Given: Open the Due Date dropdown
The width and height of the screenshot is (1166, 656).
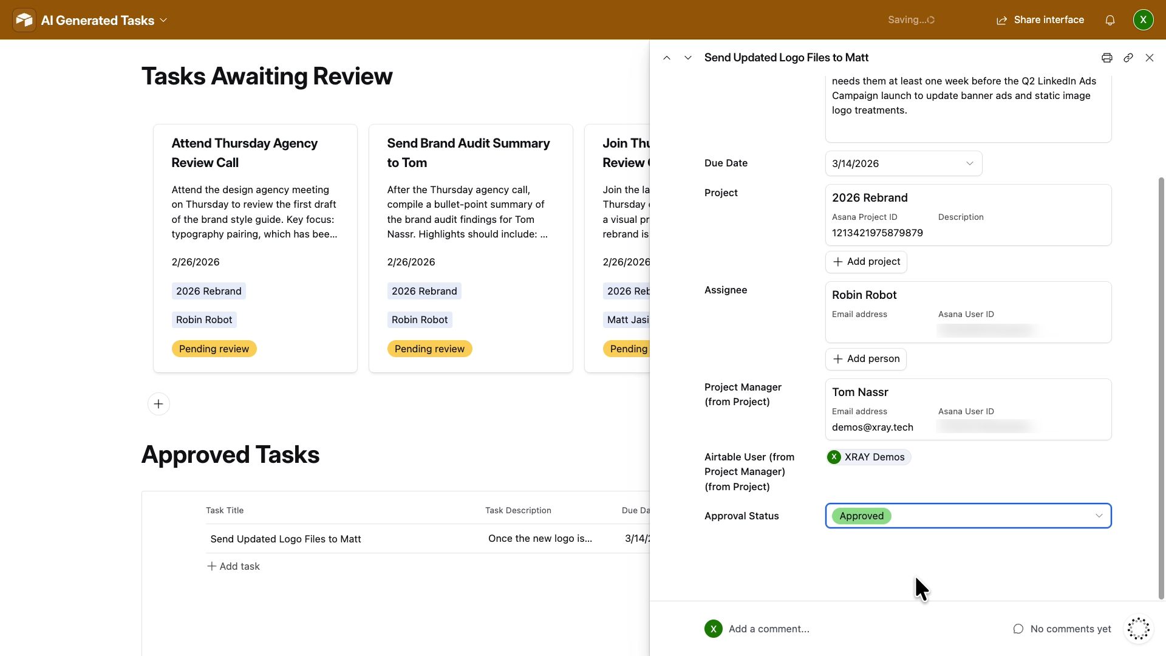Looking at the screenshot, I should click(904, 163).
